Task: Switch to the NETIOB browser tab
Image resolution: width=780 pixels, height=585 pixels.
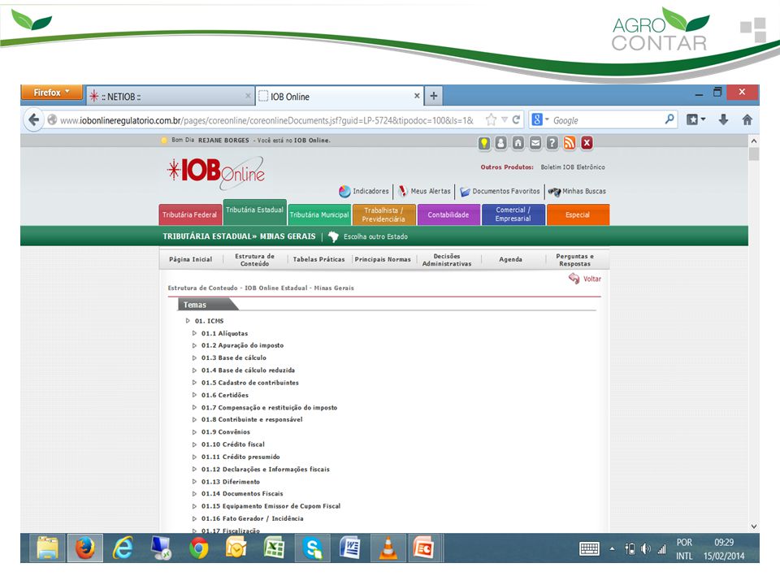Action: (169, 97)
